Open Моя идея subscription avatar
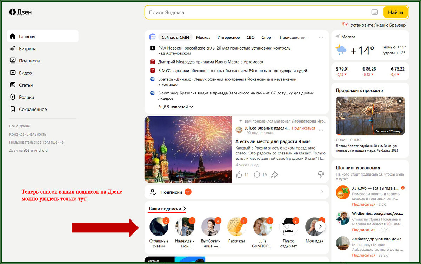Viewport: 421px width, 264px height. pyautogui.click(x=314, y=226)
